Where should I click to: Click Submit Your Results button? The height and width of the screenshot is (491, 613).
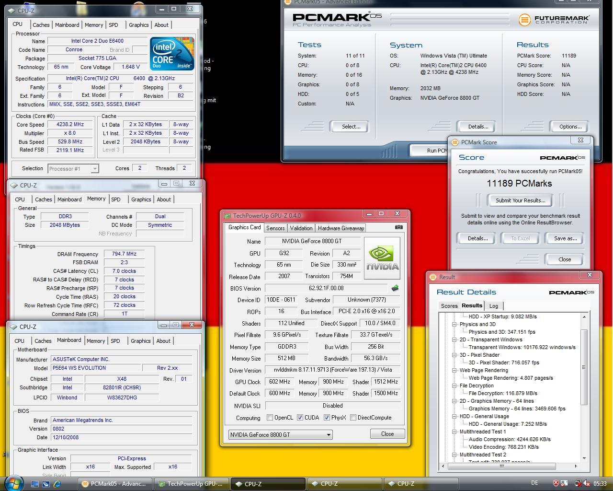[x=520, y=200]
